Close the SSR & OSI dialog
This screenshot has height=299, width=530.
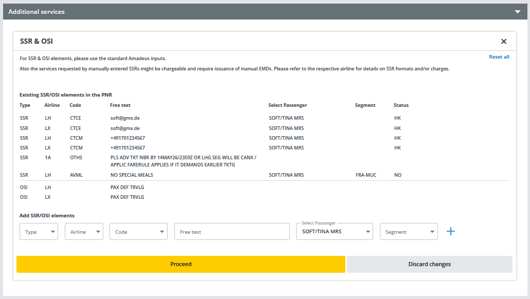point(504,41)
